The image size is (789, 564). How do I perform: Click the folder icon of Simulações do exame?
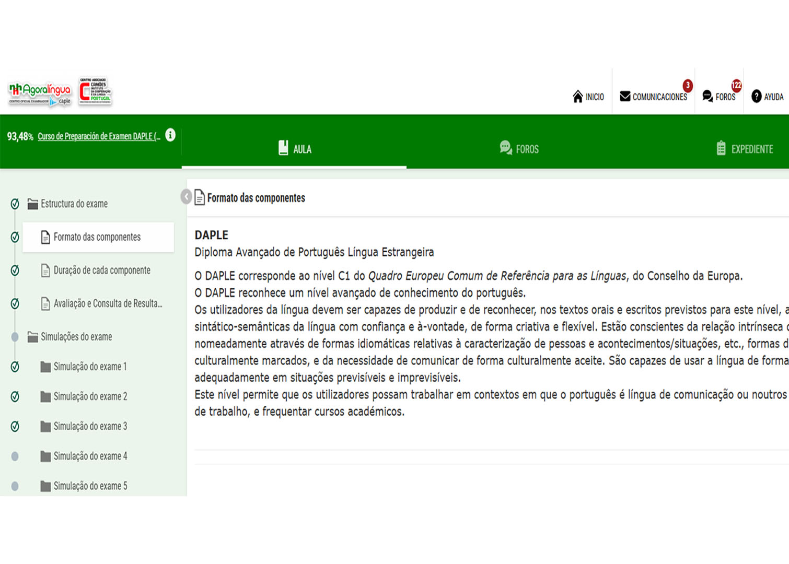click(32, 336)
